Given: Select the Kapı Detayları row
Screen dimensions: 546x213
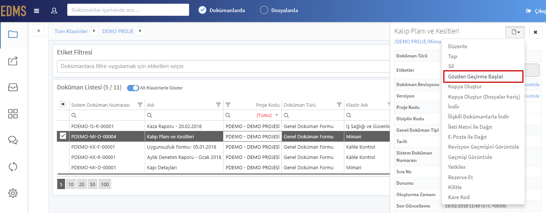Looking at the screenshot, I should (x=223, y=167).
